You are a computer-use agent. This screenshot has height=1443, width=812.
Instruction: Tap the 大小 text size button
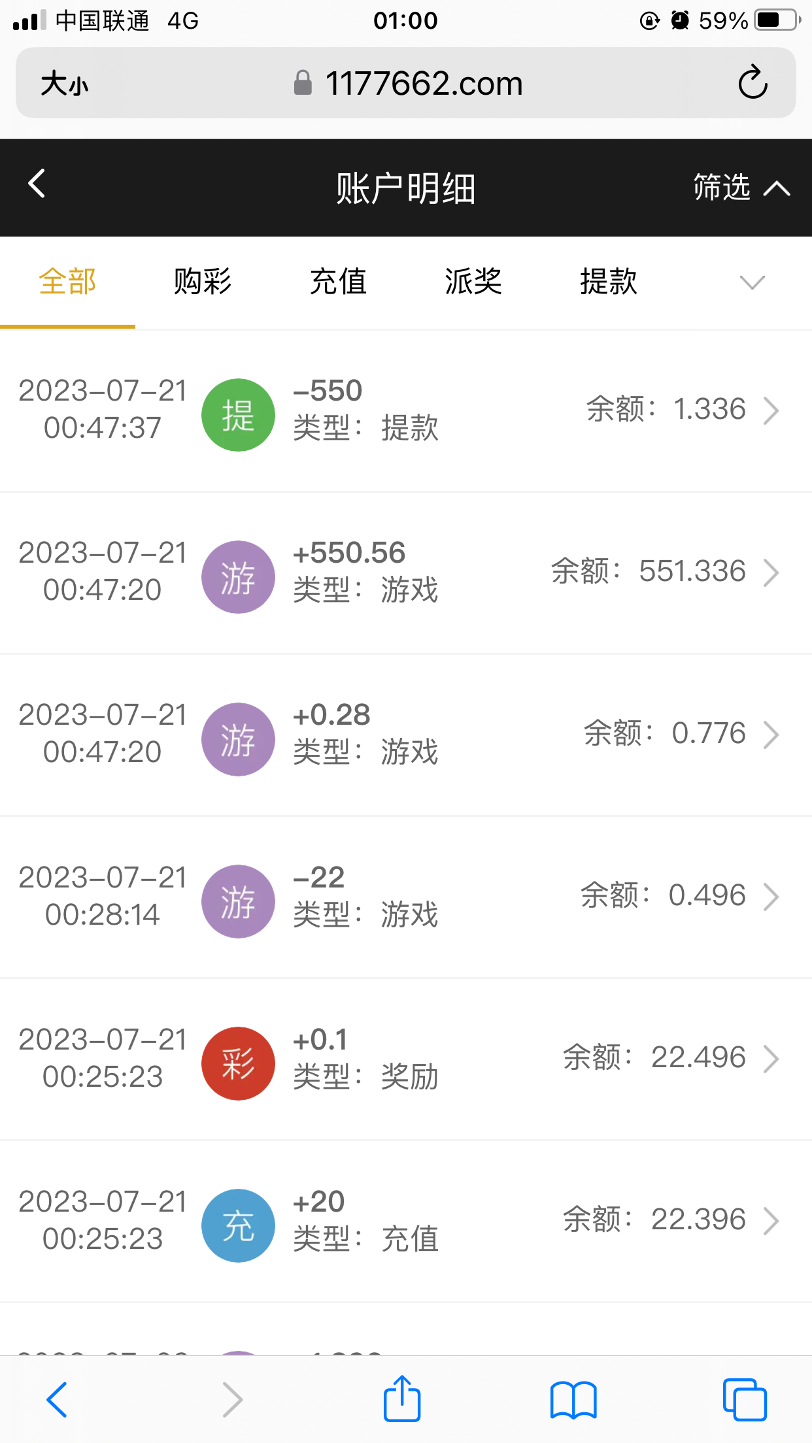point(64,84)
